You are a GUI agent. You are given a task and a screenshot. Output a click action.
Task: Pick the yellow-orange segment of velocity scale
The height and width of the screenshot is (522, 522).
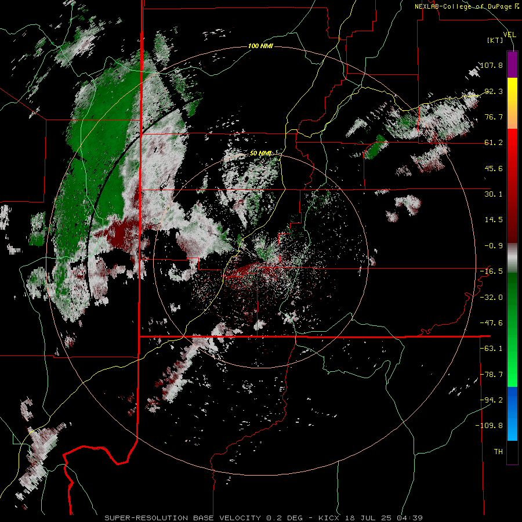[512, 103]
